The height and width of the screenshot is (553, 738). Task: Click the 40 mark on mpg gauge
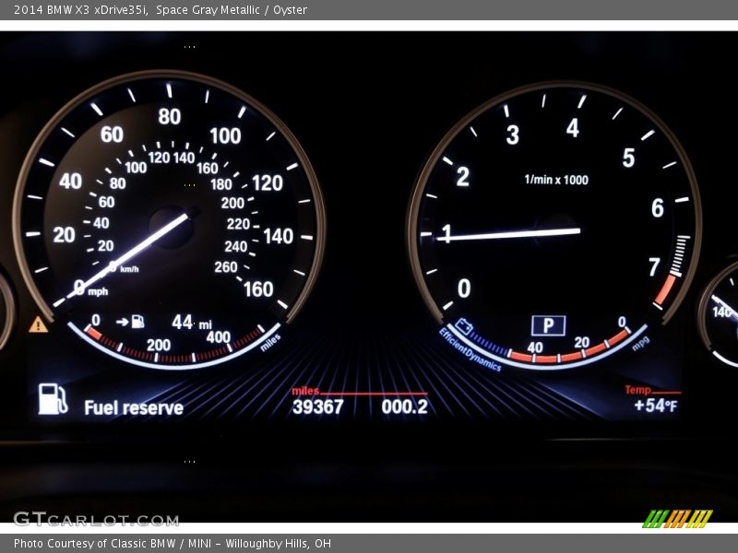[535, 347]
